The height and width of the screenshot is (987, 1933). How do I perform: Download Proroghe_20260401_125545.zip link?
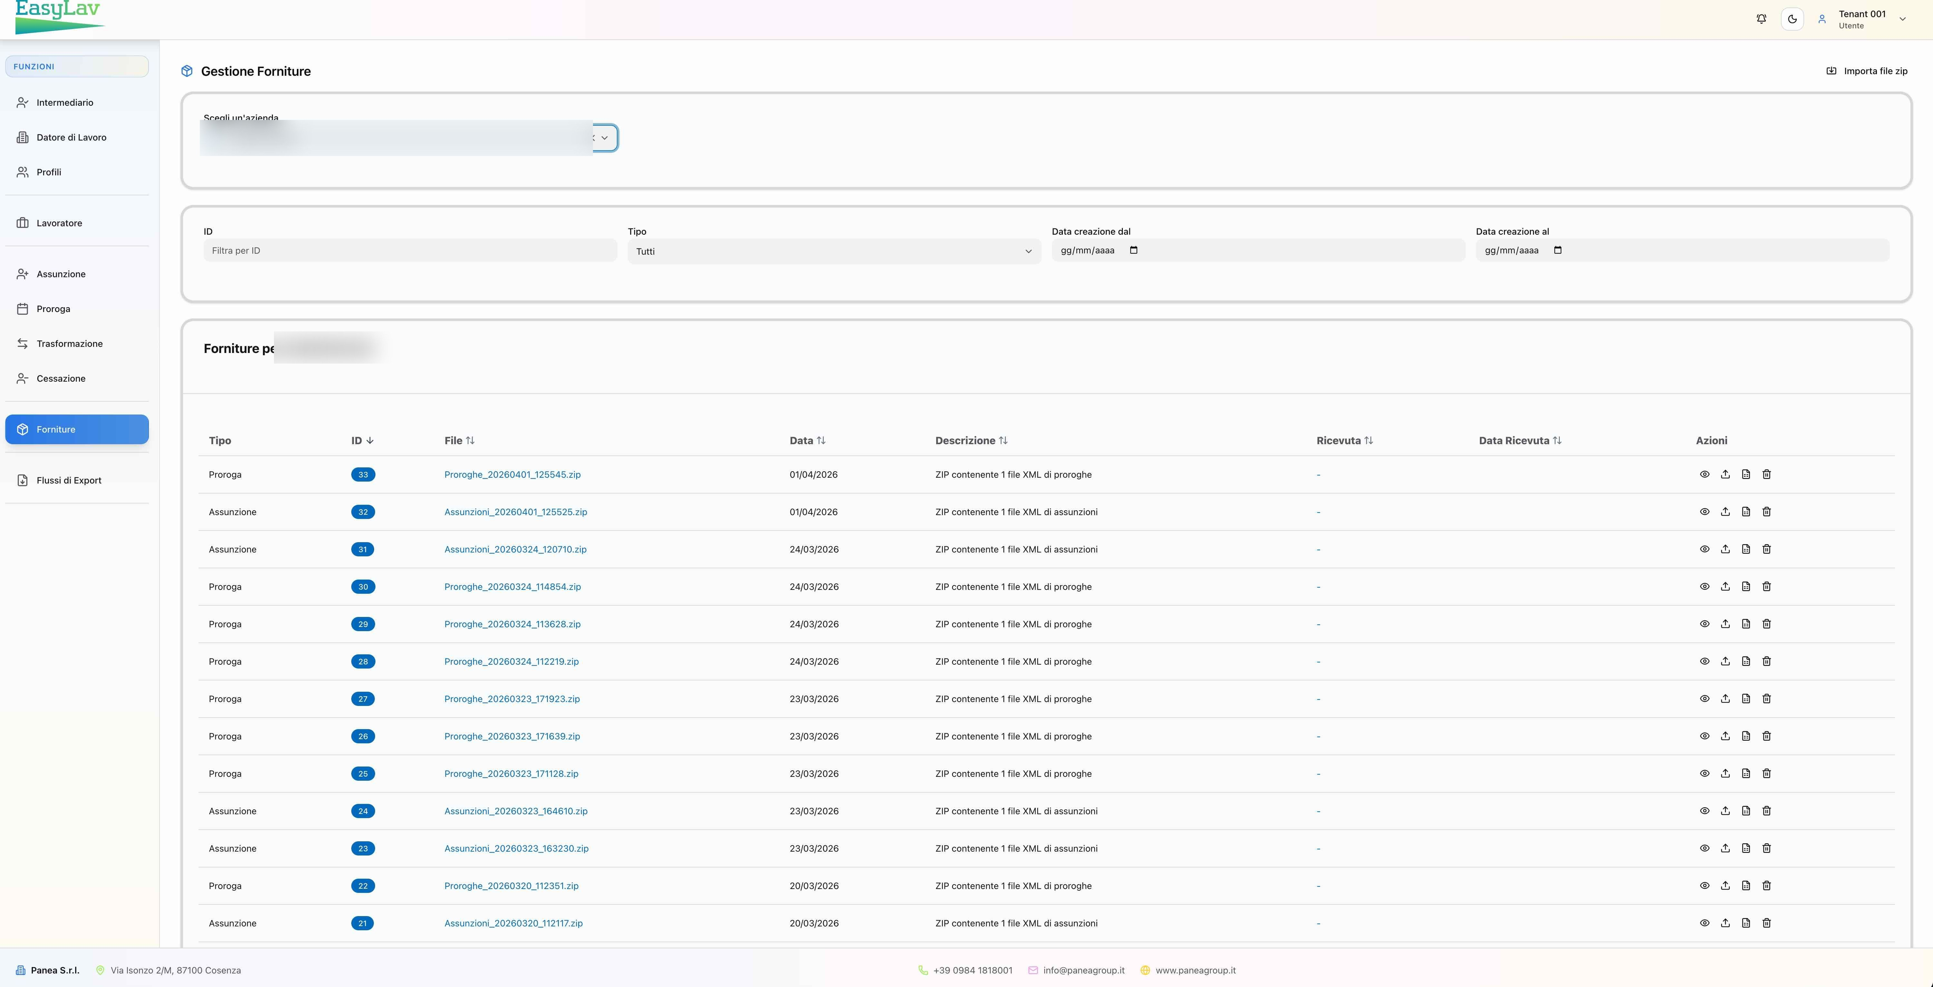[x=512, y=475]
